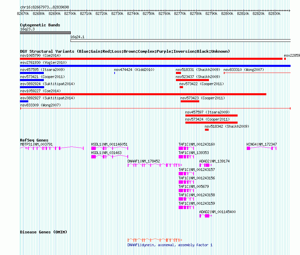This screenshot has width=300, height=255.
Task: Open KCNG4|NM_172347 gene label
Action: 262,144
